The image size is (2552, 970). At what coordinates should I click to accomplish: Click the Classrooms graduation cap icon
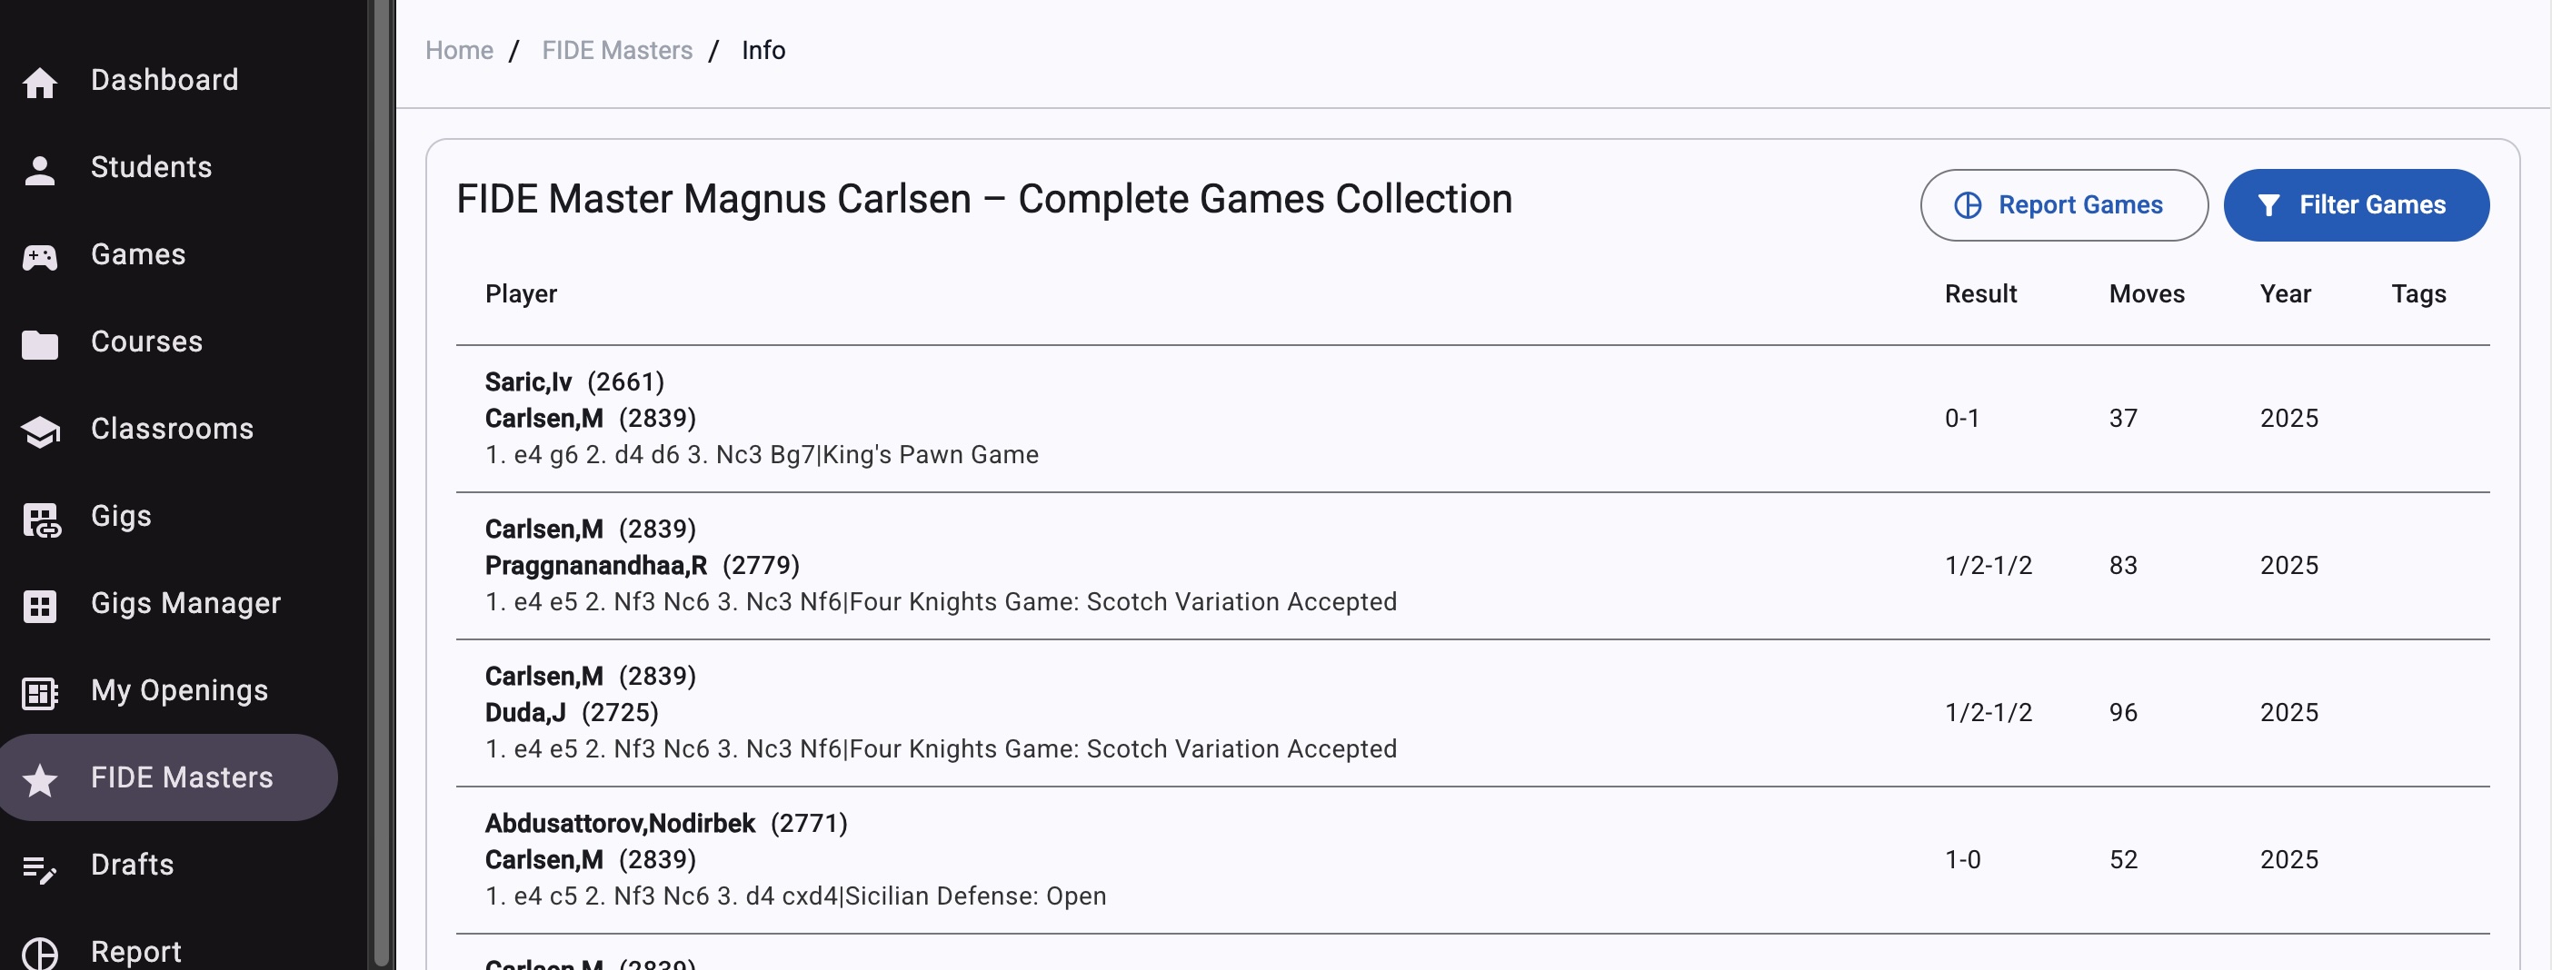40,431
